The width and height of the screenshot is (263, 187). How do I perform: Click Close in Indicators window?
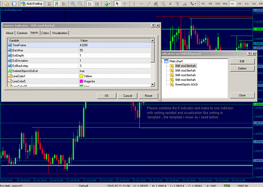(x=242, y=95)
